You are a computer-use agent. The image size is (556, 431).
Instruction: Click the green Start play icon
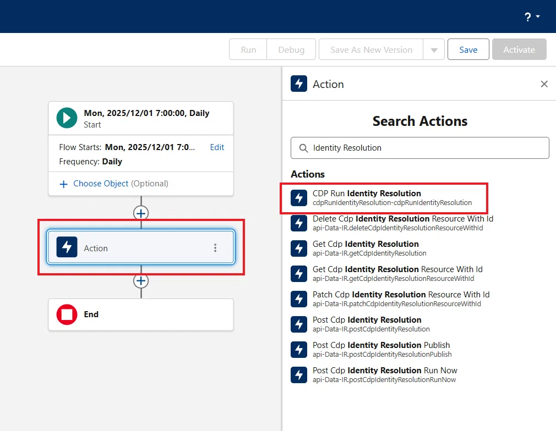[67, 118]
